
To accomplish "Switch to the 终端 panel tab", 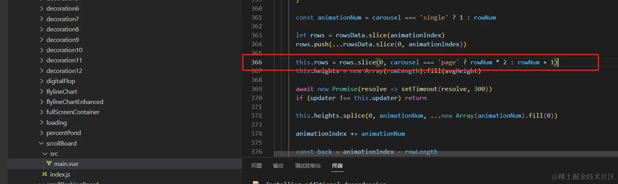I will (337, 166).
